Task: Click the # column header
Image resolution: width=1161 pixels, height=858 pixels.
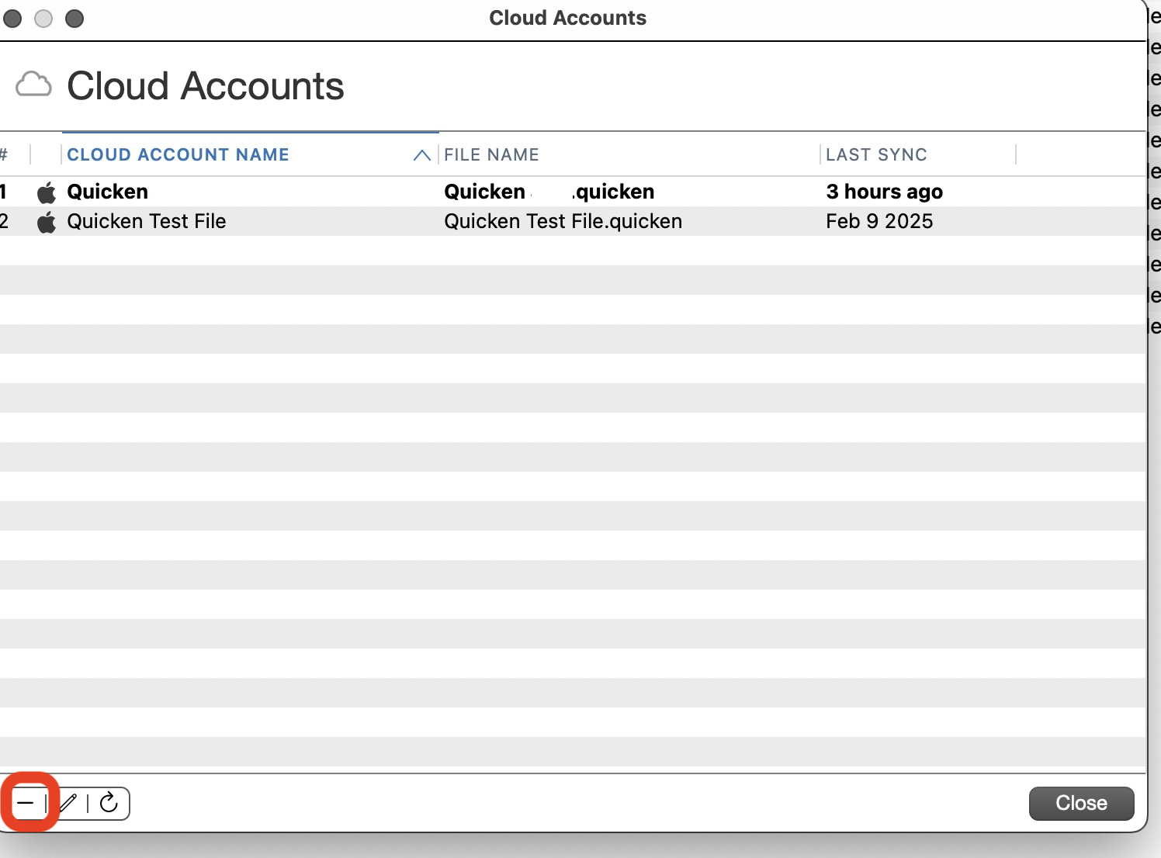Action: coord(5,155)
